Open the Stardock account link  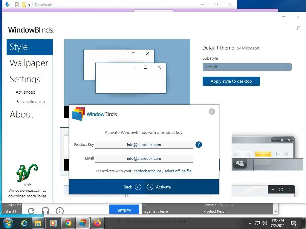(146, 171)
